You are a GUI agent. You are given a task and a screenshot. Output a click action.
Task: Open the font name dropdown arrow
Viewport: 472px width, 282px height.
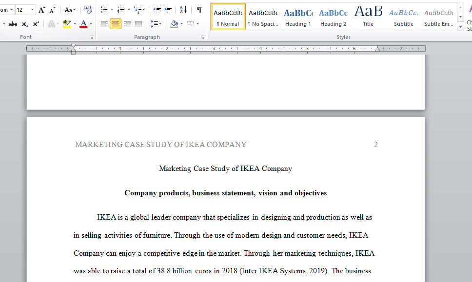coord(11,10)
